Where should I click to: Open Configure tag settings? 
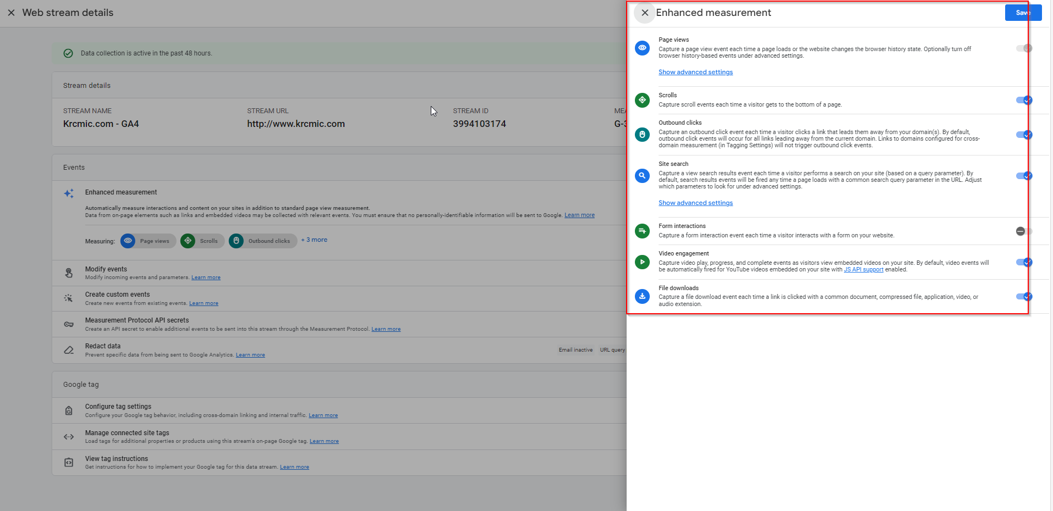(118, 407)
